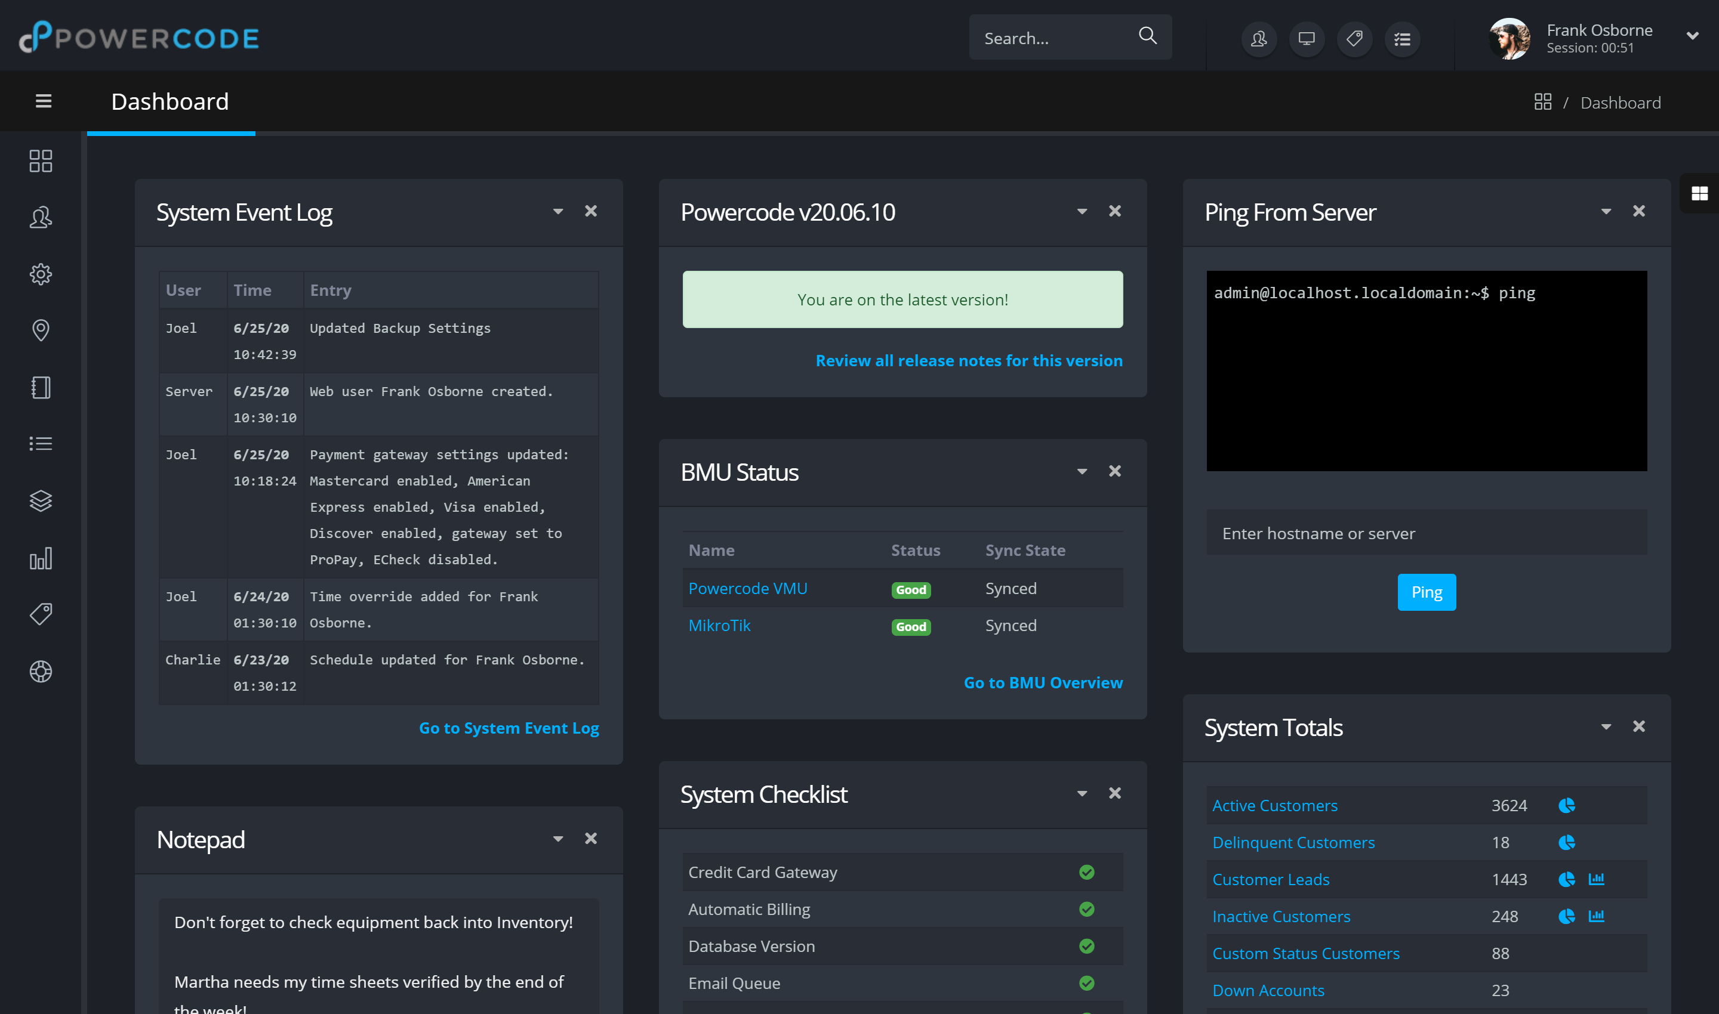
Task: Click the map pin sidebar icon
Action: (41, 330)
